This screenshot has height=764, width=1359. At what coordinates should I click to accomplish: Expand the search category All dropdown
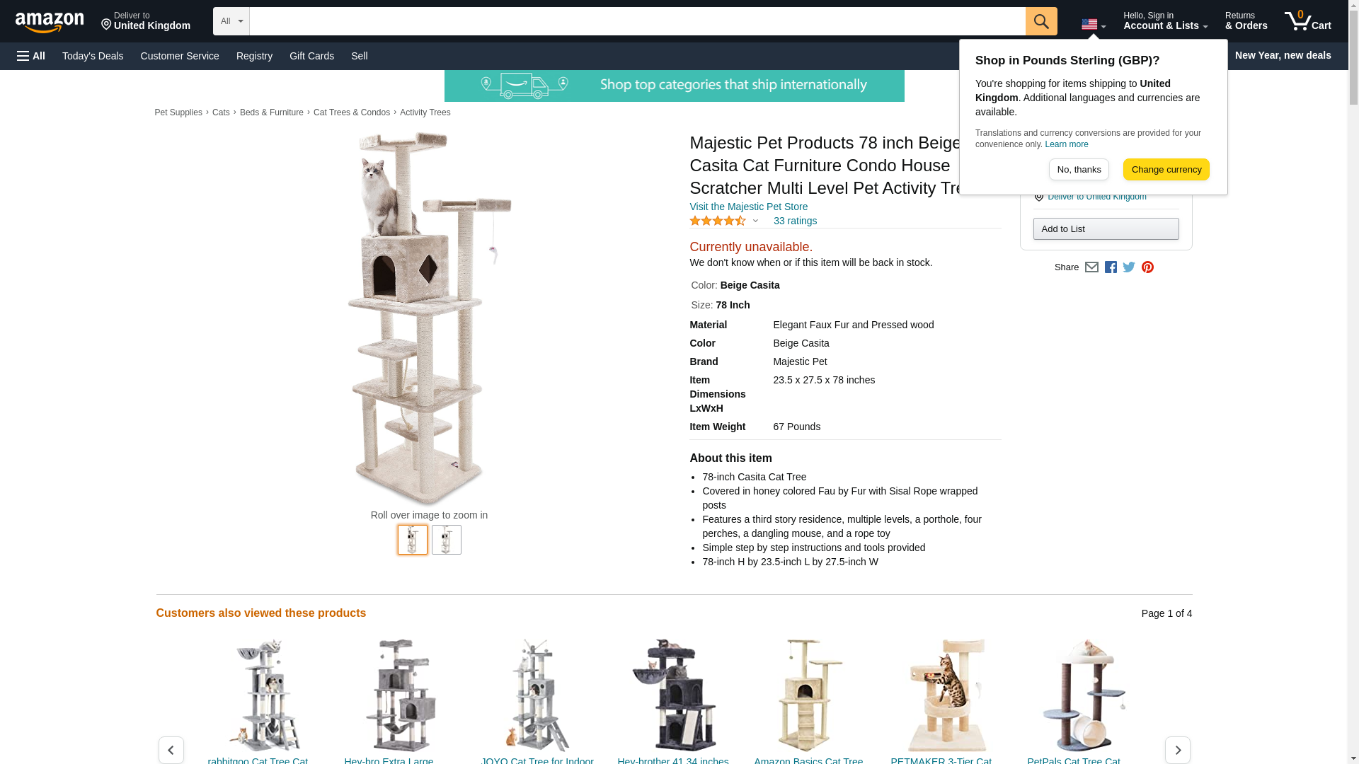pos(231,21)
